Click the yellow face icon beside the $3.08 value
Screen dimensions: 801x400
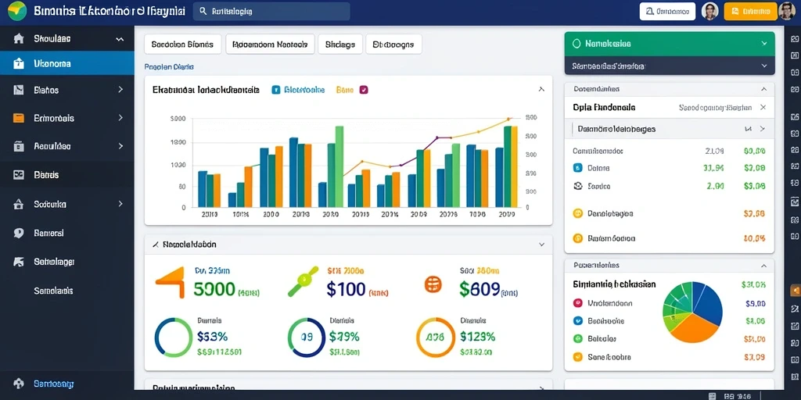tap(578, 213)
